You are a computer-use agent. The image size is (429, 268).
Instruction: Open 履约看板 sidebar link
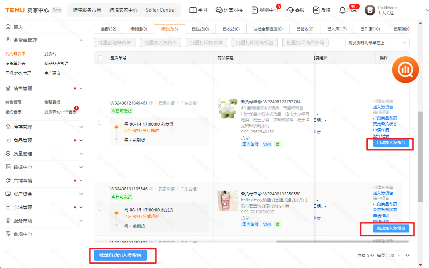click(13, 112)
